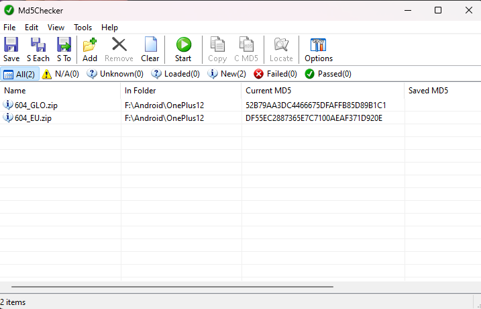This screenshot has height=309, width=481.
Task: Sort by the Saved MD5 column header
Action: [443, 91]
